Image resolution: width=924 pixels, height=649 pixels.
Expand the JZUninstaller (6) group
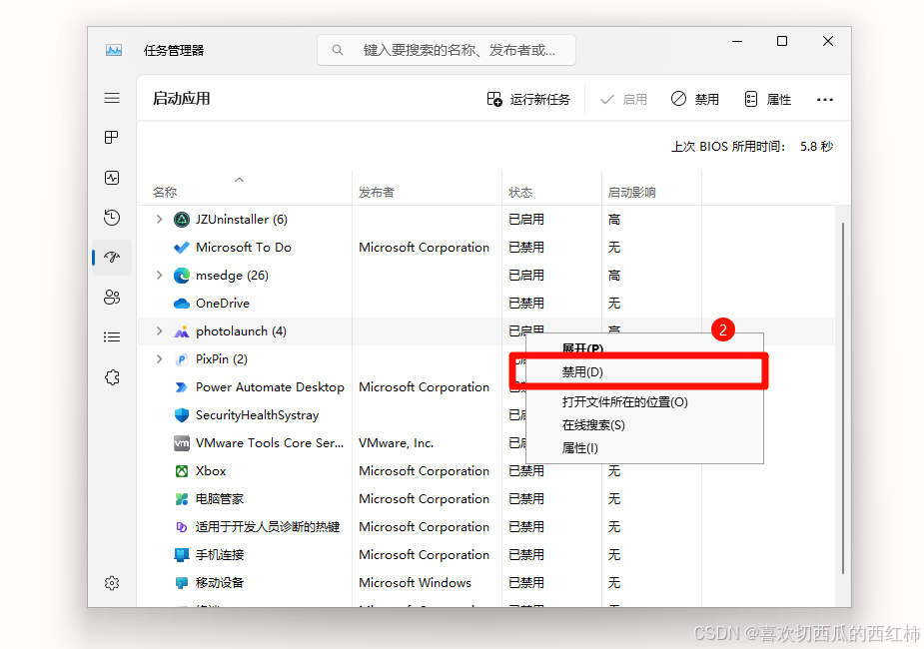159,219
